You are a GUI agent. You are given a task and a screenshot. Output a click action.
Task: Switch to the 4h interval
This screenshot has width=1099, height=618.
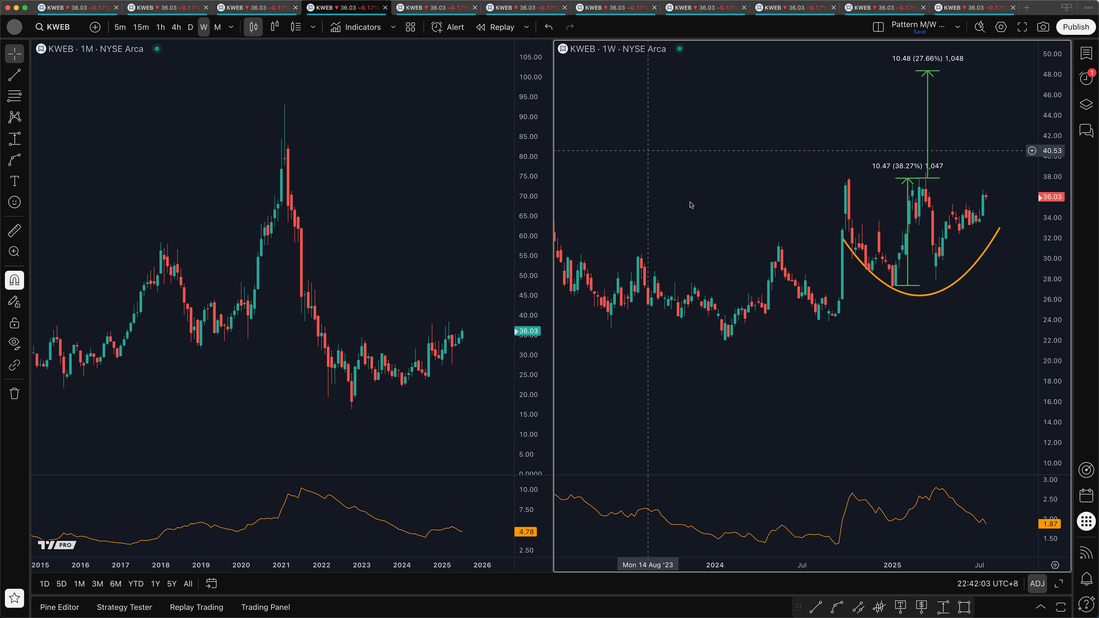176,27
